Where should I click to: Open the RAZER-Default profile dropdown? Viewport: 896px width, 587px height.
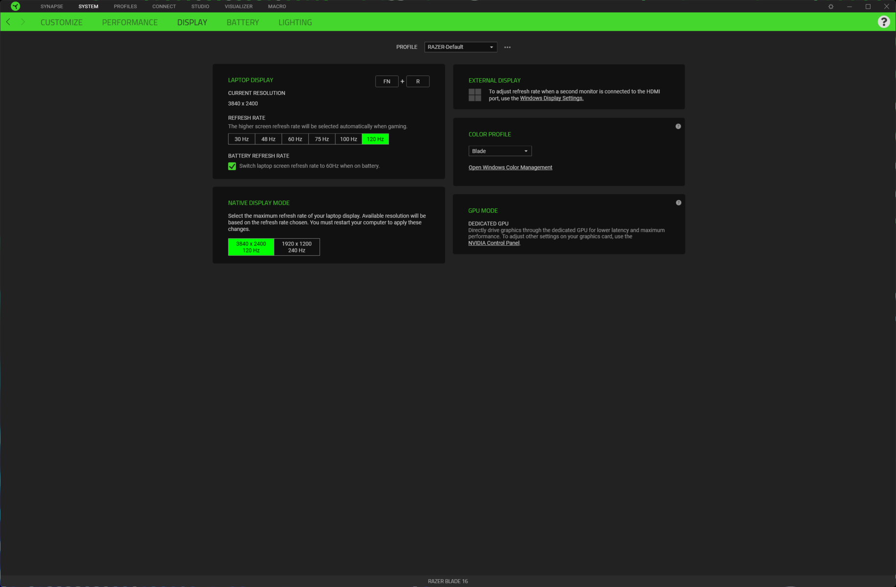[461, 47]
